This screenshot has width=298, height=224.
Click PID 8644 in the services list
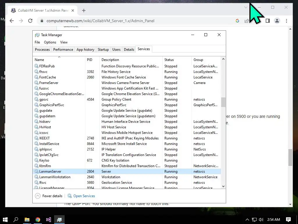pos(91,143)
